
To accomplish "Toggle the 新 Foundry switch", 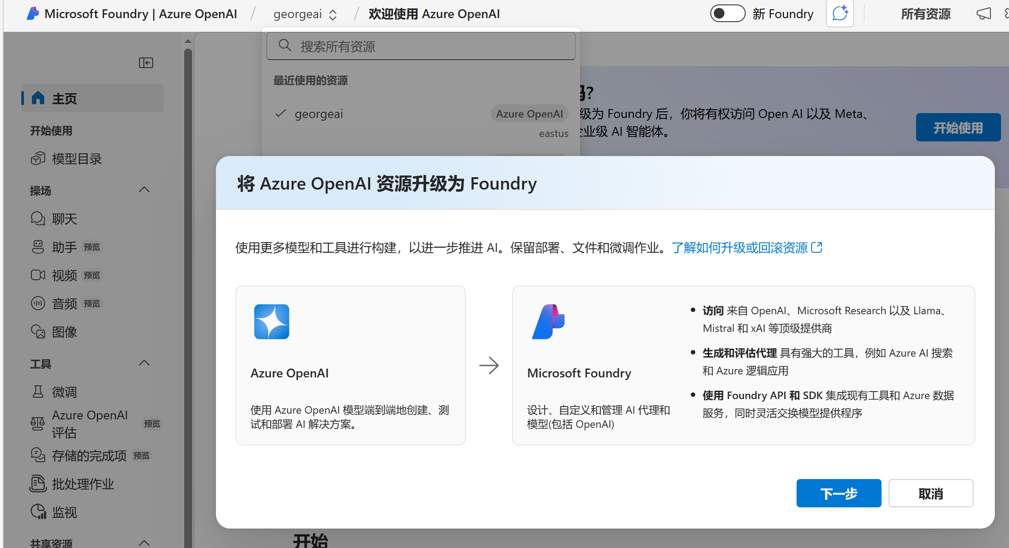I will coord(727,14).
